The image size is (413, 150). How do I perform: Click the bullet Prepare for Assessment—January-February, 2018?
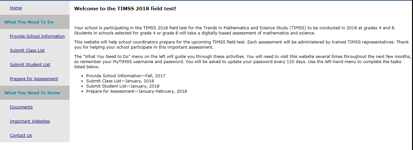point(136,91)
